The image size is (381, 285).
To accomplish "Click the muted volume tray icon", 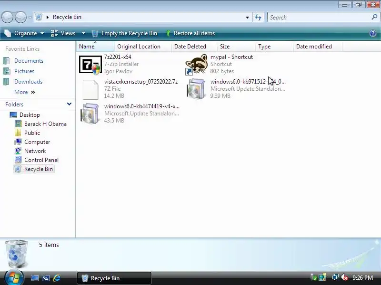I will tap(344, 277).
